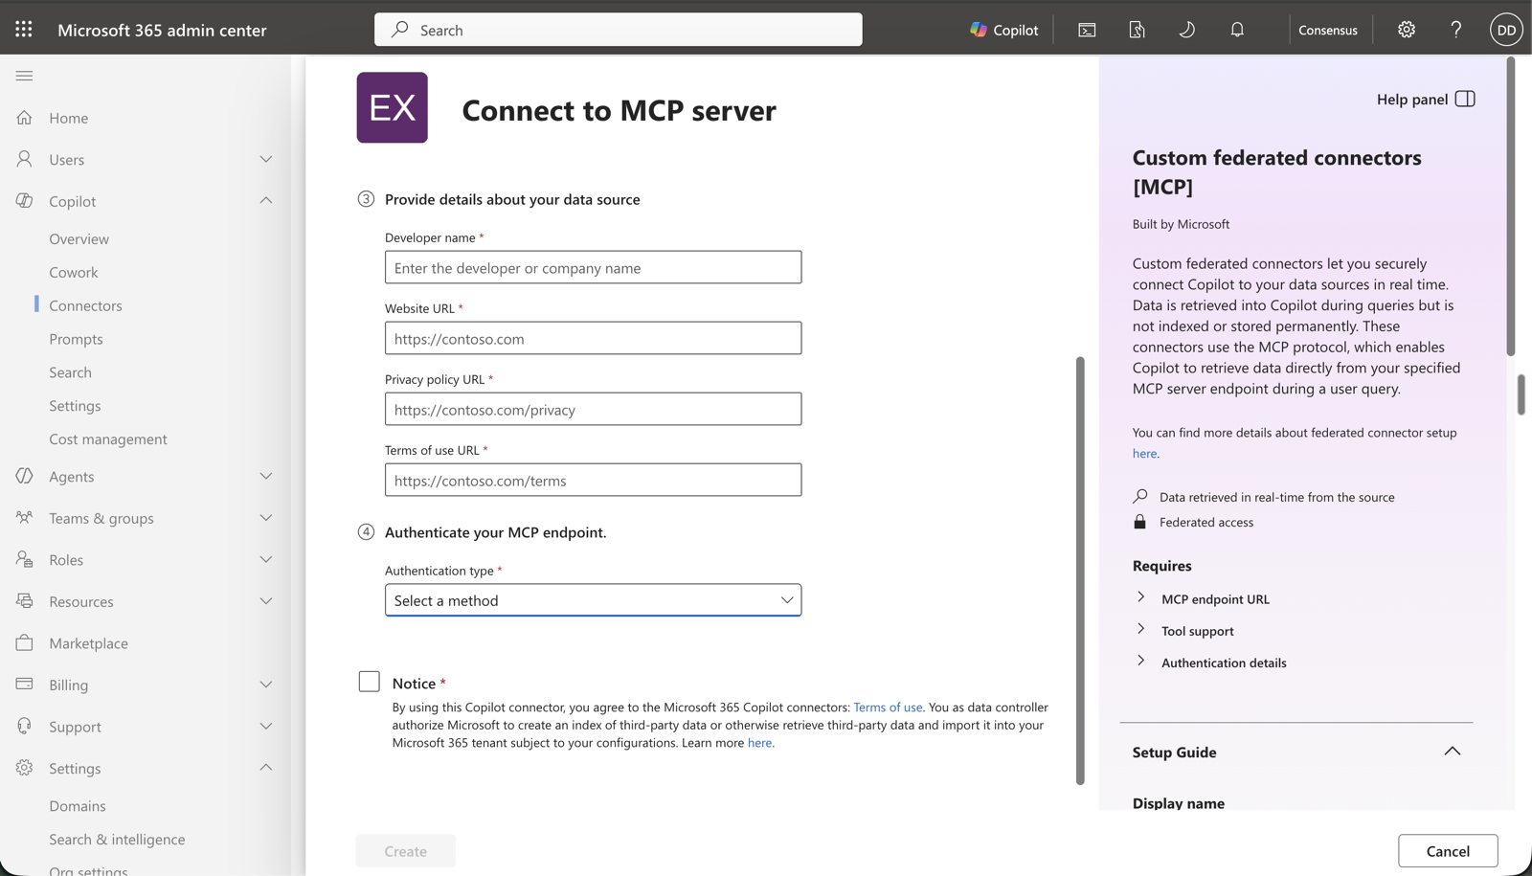Open notifications bell icon
The height and width of the screenshot is (876, 1532).
1237,30
